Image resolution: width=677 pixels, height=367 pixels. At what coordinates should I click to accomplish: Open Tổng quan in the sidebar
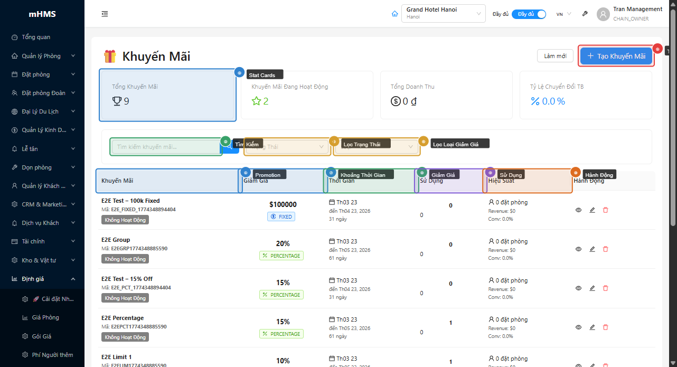pyautogui.click(x=36, y=37)
